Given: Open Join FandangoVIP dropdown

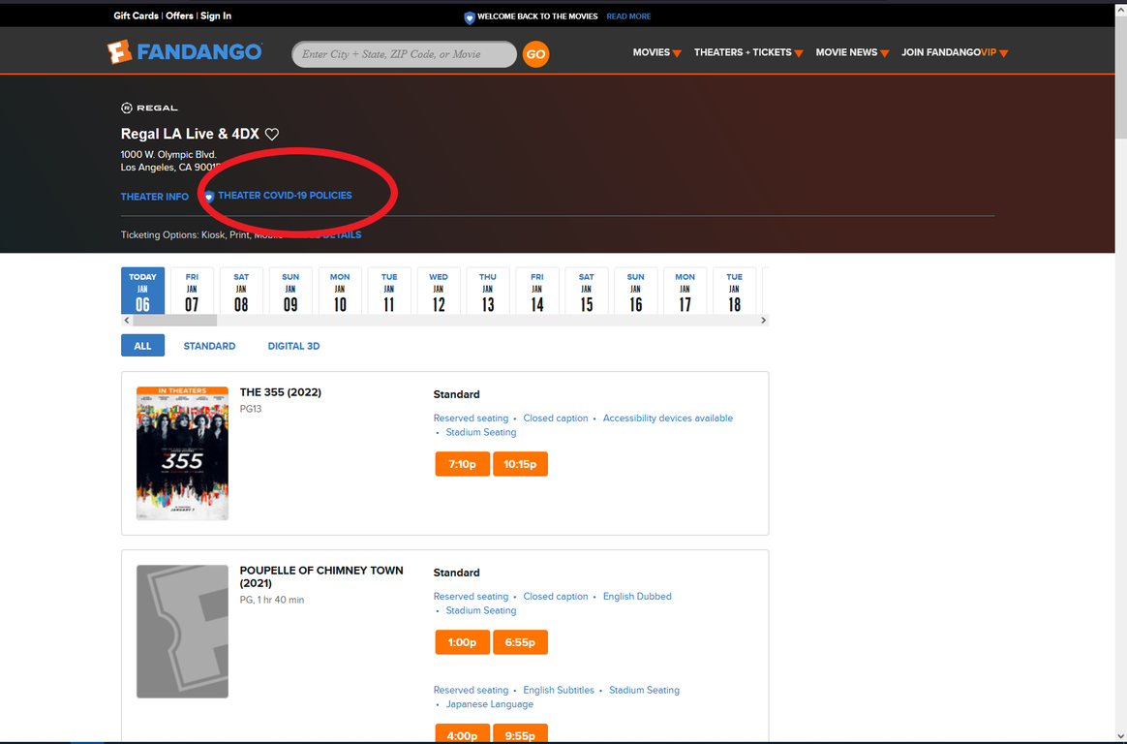Looking at the screenshot, I should [955, 52].
